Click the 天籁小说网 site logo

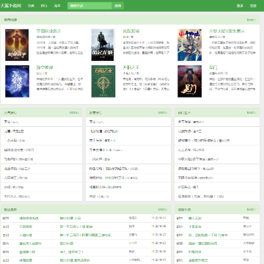point(11,6)
